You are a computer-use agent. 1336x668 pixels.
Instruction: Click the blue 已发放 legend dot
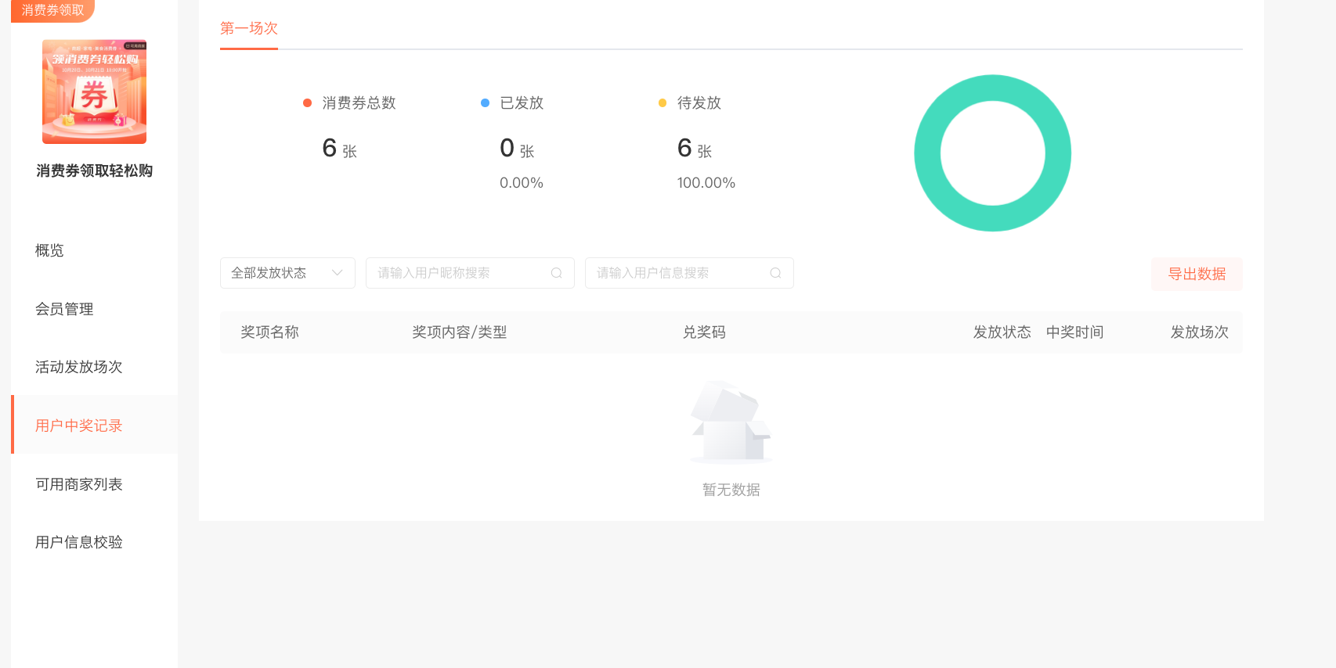tap(485, 103)
